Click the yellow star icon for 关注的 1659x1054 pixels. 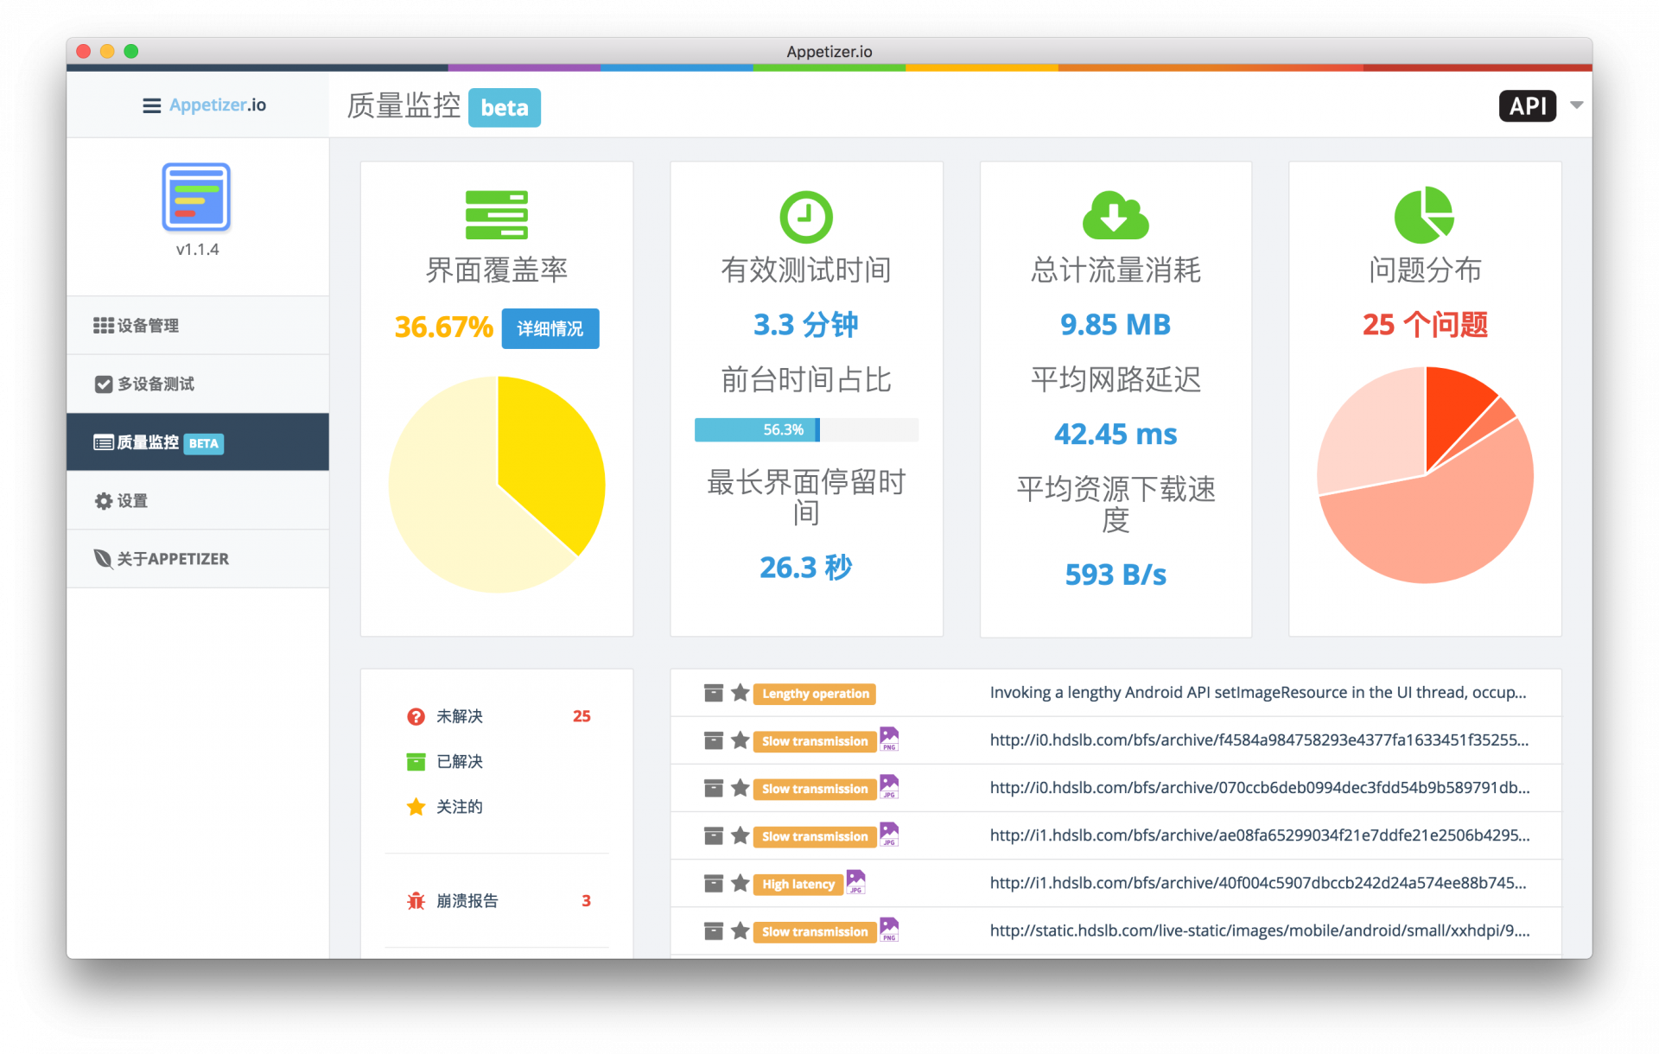click(416, 807)
